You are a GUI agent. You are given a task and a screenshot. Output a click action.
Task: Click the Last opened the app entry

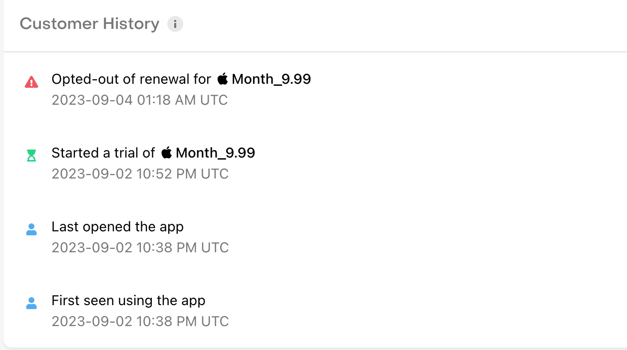click(x=117, y=227)
